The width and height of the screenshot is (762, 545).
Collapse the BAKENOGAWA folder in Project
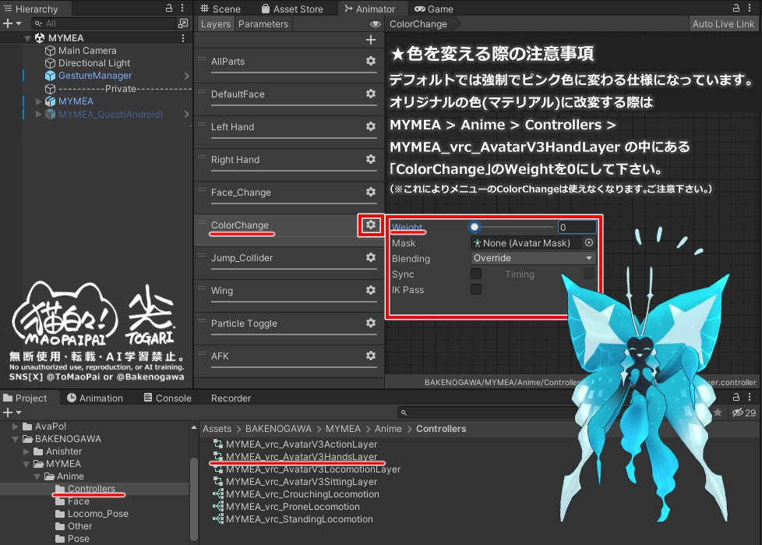point(16,439)
